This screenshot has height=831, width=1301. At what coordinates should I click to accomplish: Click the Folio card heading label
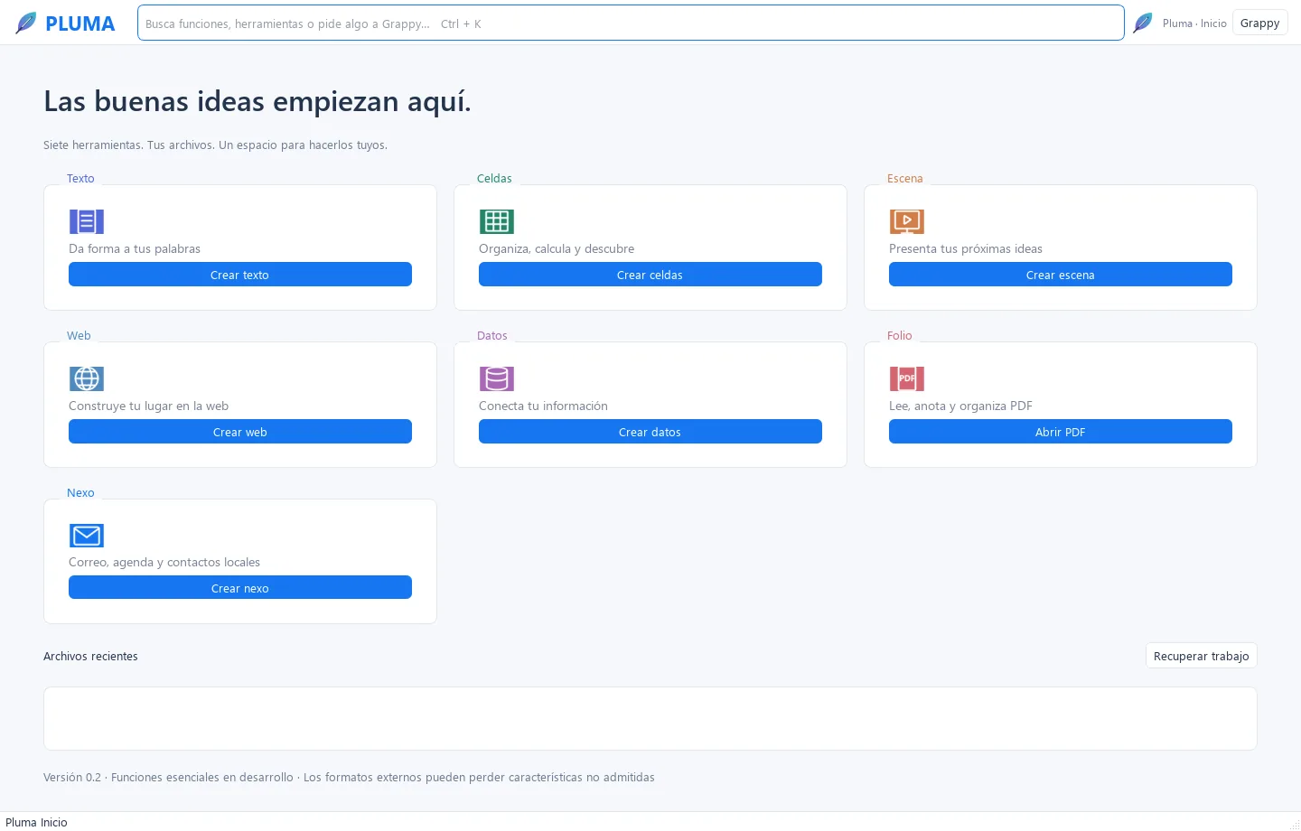(900, 335)
